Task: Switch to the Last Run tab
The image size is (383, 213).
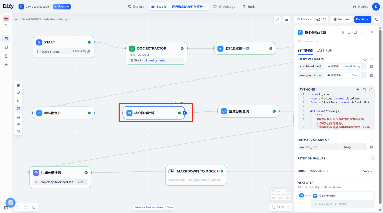Action: tap(324, 51)
